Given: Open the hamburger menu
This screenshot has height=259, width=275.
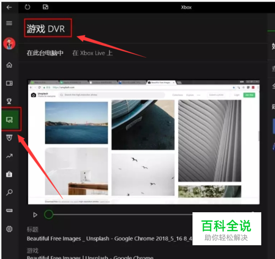Looking at the screenshot, I should coord(9,23).
